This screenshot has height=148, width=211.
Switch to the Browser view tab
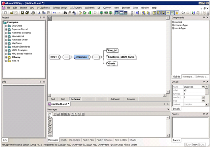[x=131, y=99]
